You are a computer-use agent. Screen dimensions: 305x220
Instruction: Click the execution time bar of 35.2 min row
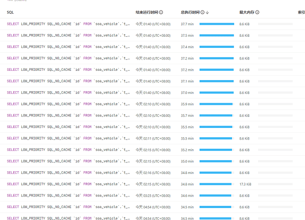pos(217,150)
